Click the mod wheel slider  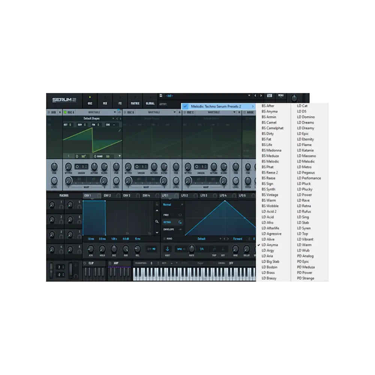tap(70, 271)
